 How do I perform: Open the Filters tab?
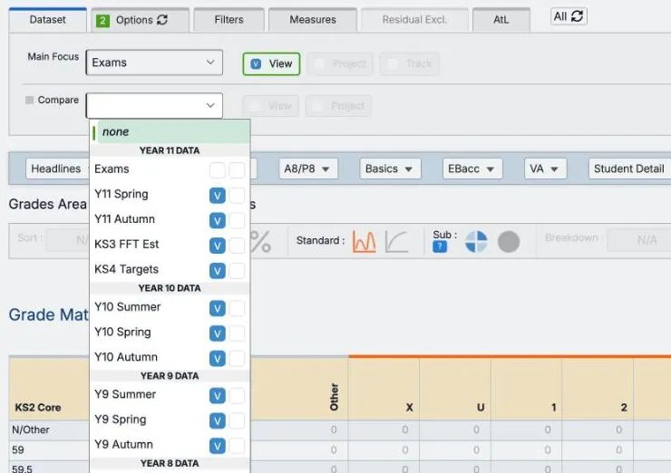229,20
